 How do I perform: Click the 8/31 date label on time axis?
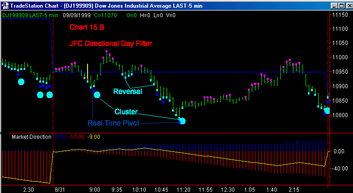pyautogui.click(x=60, y=190)
